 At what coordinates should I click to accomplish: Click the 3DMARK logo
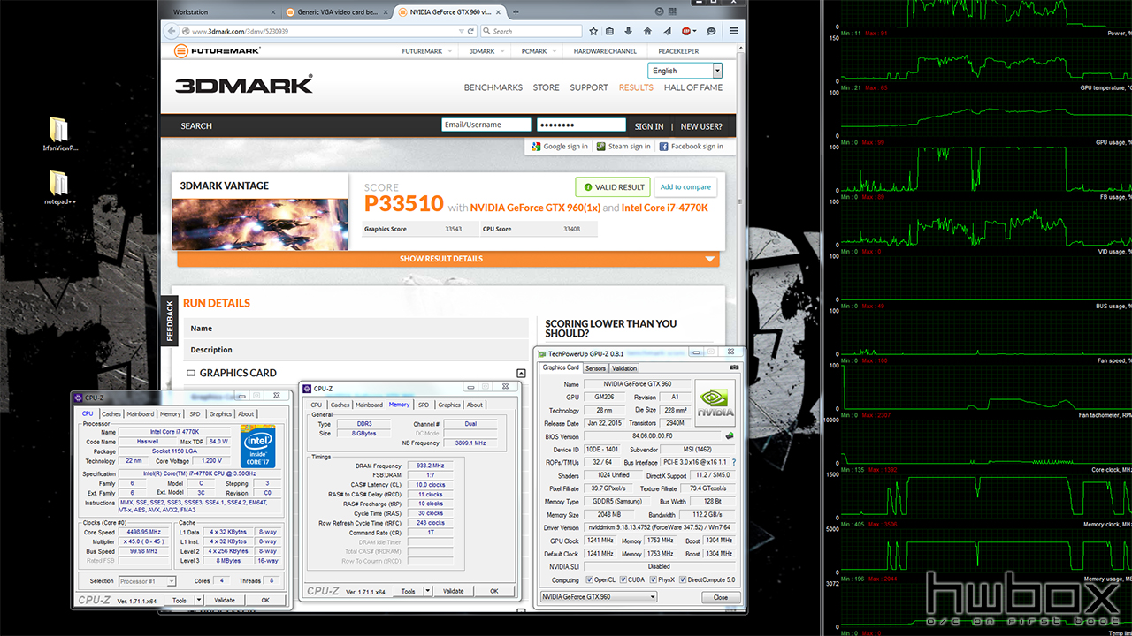pos(243,85)
